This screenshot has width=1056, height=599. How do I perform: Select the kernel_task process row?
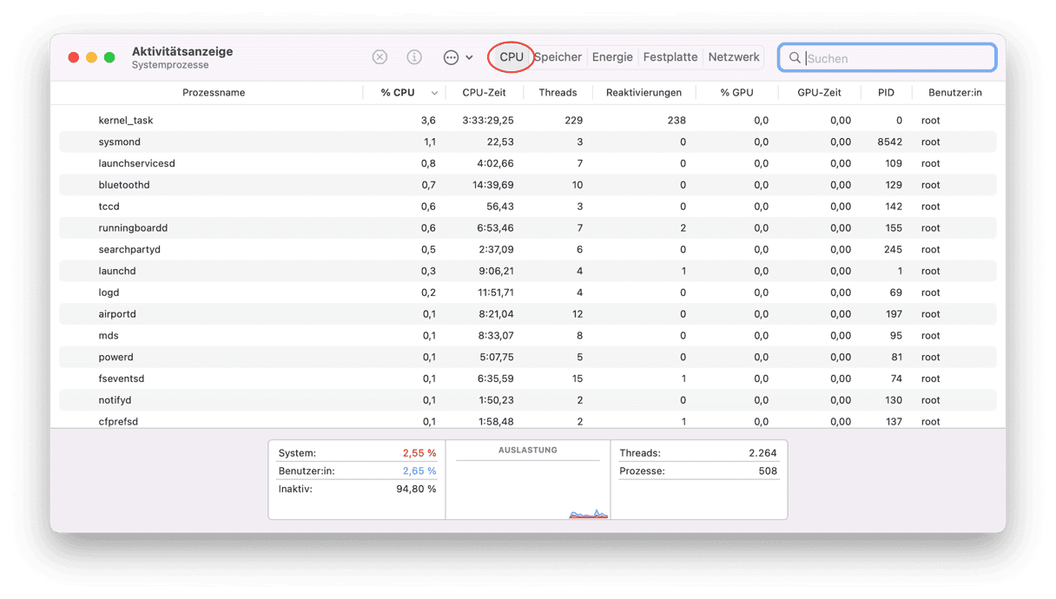528,120
